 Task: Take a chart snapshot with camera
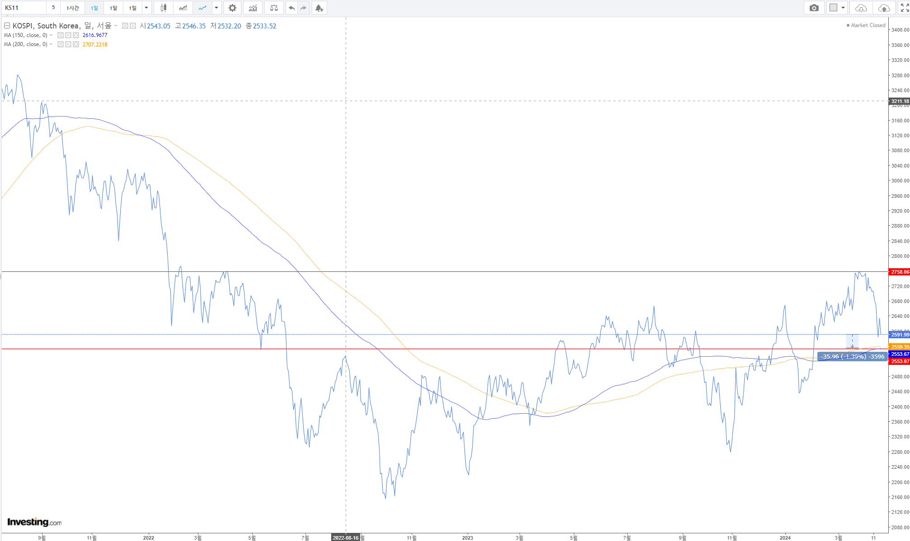[814, 8]
